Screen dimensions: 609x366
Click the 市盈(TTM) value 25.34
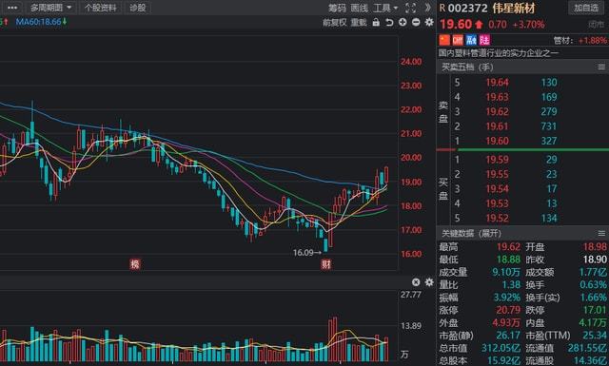595,336
